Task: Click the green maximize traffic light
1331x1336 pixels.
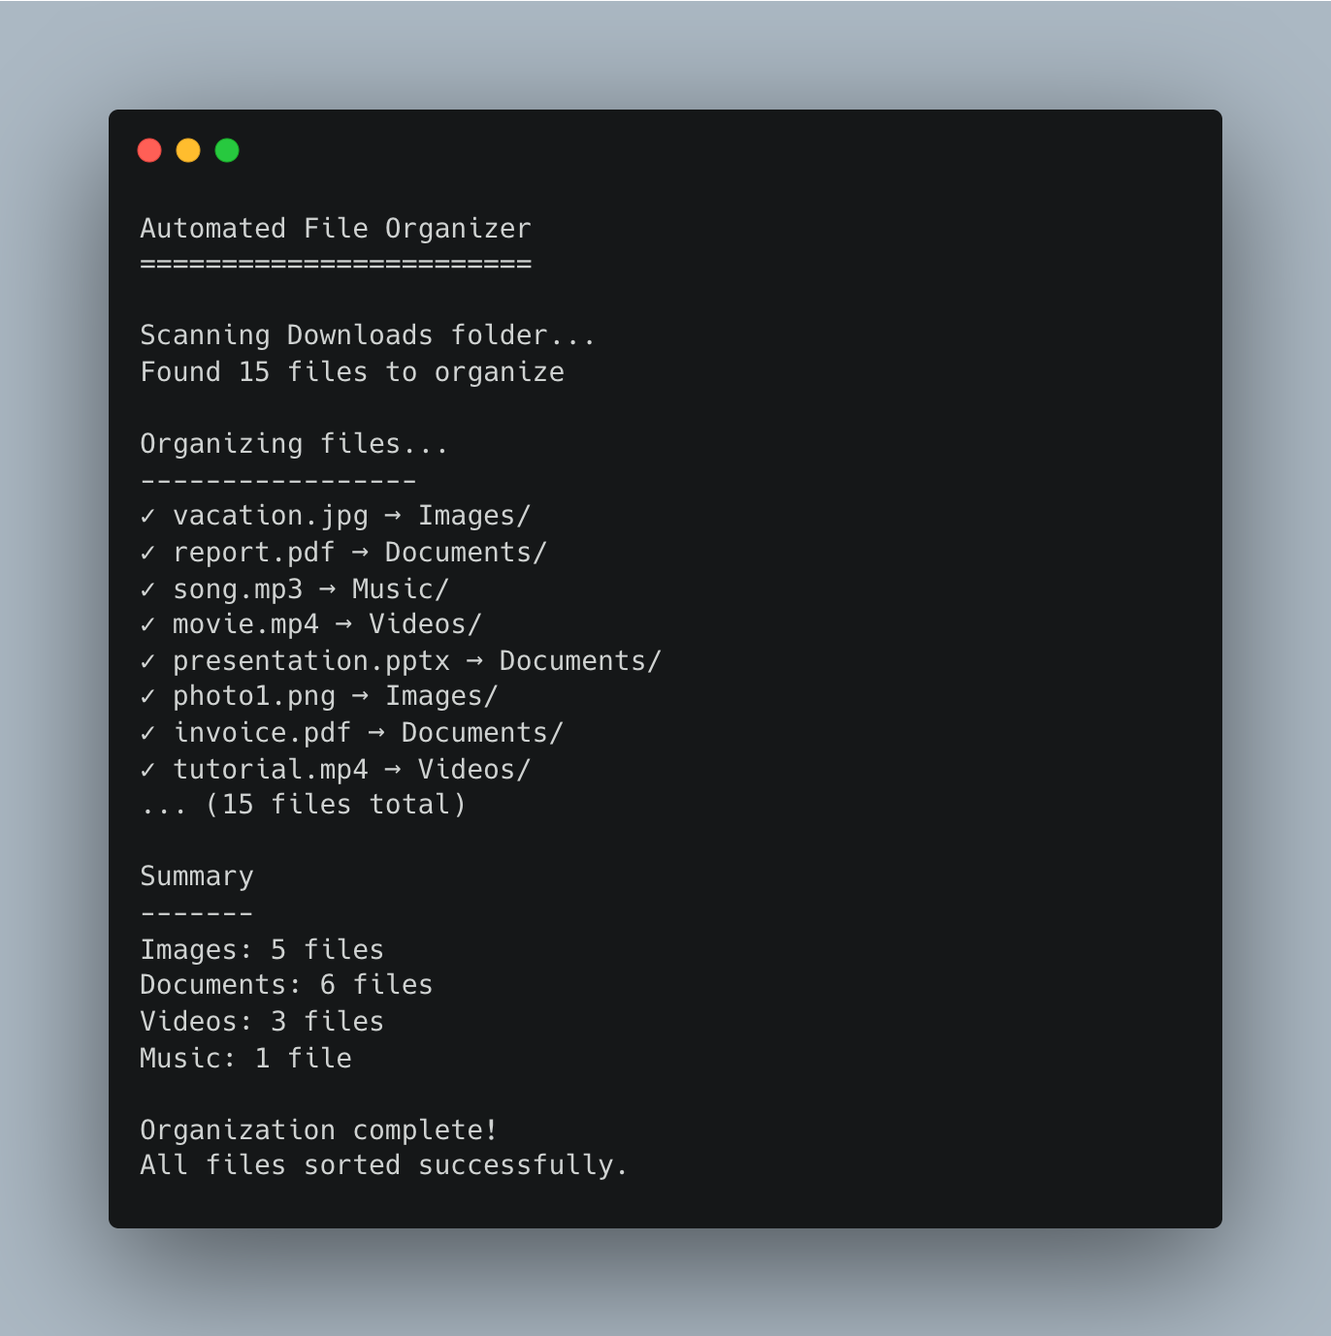Action: coord(226,150)
